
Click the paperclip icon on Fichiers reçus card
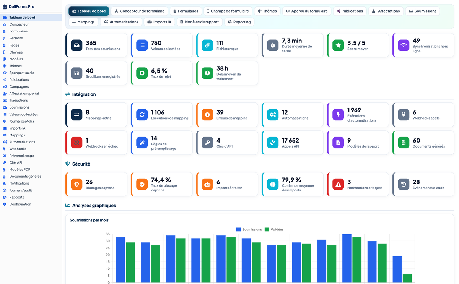[207, 45]
